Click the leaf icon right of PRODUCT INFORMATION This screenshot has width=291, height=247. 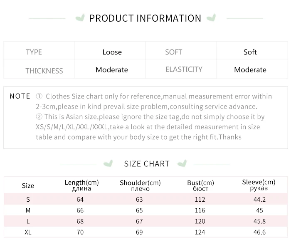[211, 18]
